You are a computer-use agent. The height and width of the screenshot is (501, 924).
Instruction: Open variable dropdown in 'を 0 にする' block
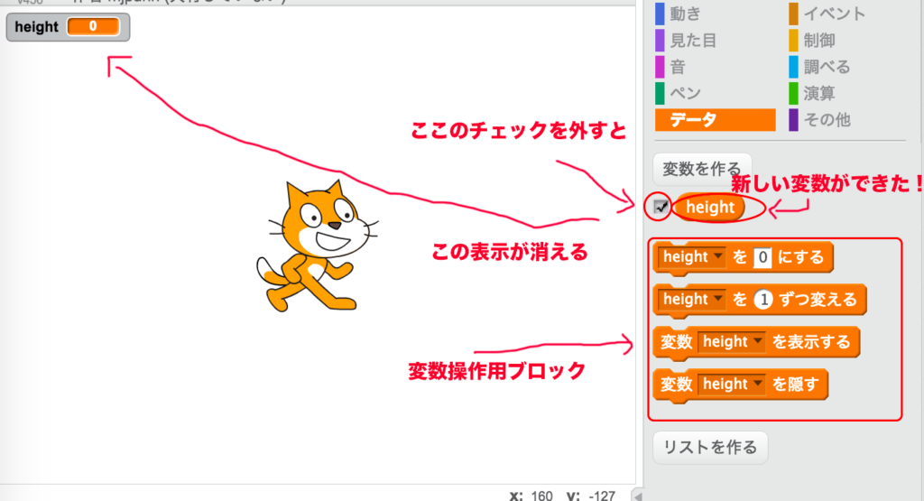[x=692, y=257]
